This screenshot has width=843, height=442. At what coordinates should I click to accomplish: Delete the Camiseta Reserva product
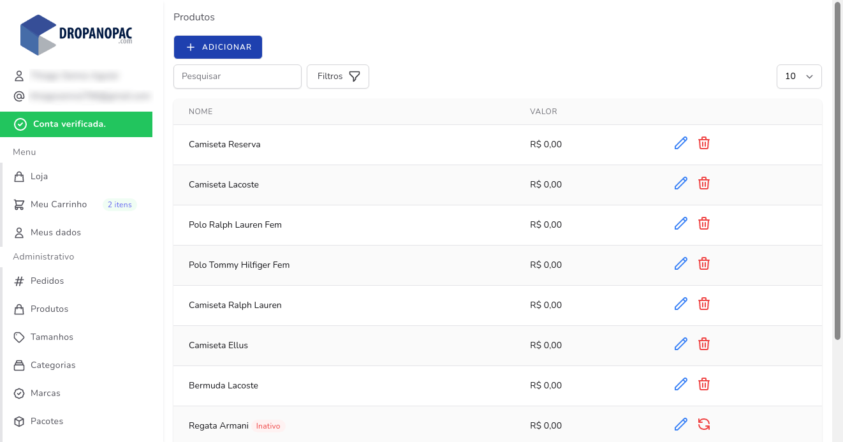coord(704,143)
